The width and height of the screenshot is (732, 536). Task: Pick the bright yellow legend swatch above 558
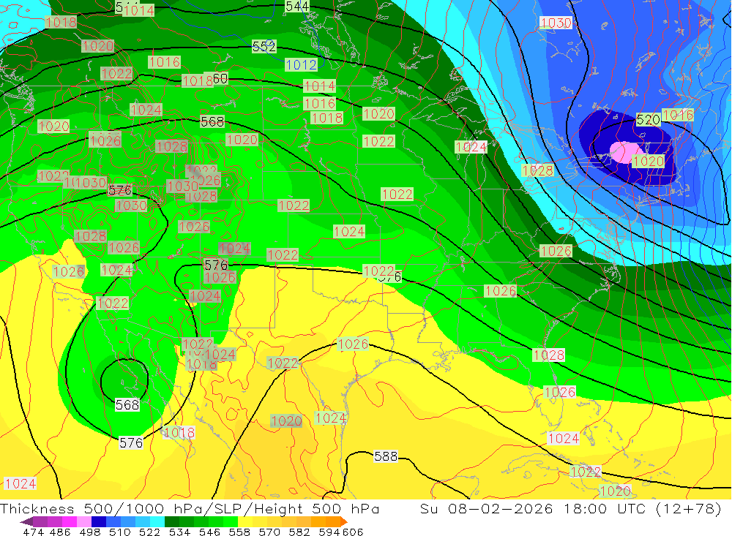245,521
